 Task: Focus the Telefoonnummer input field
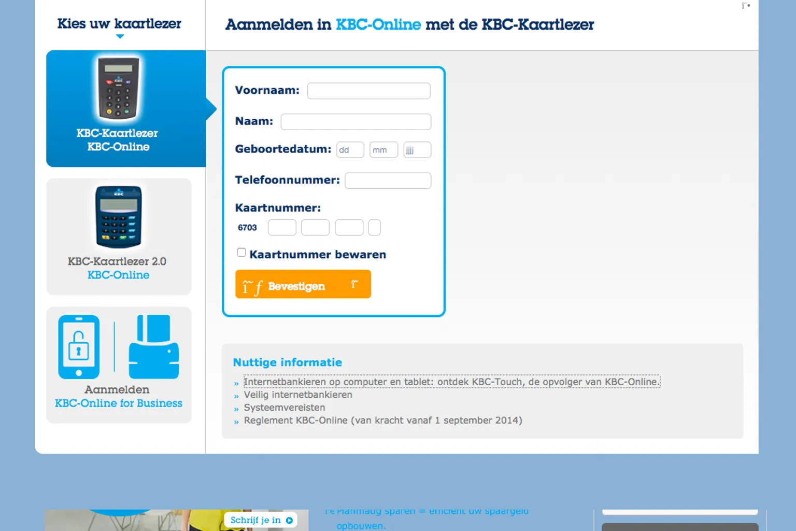tap(388, 180)
